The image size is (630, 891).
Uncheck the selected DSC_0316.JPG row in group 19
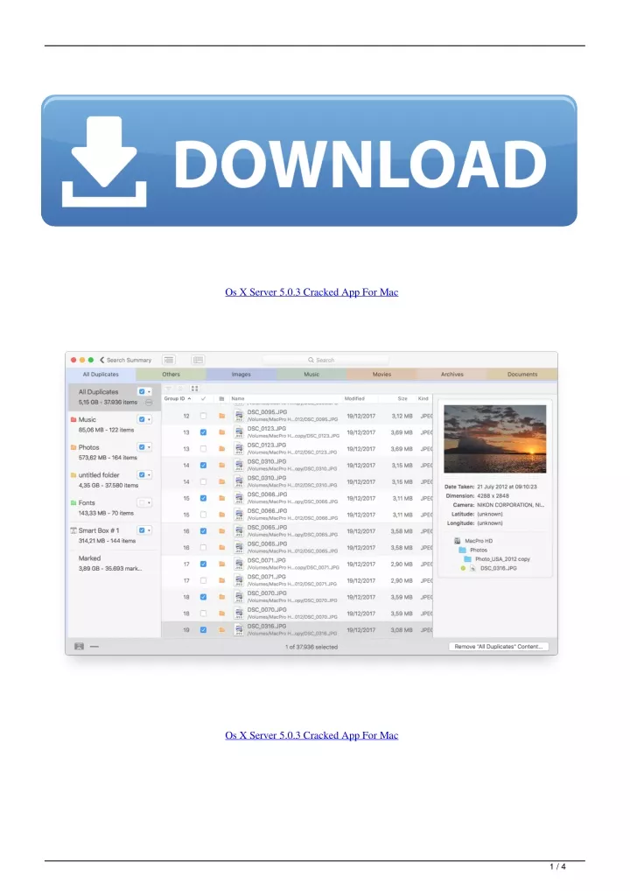pyautogui.click(x=203, y=629)
